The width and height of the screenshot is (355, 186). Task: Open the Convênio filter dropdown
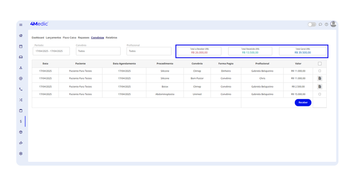point(98,51)
